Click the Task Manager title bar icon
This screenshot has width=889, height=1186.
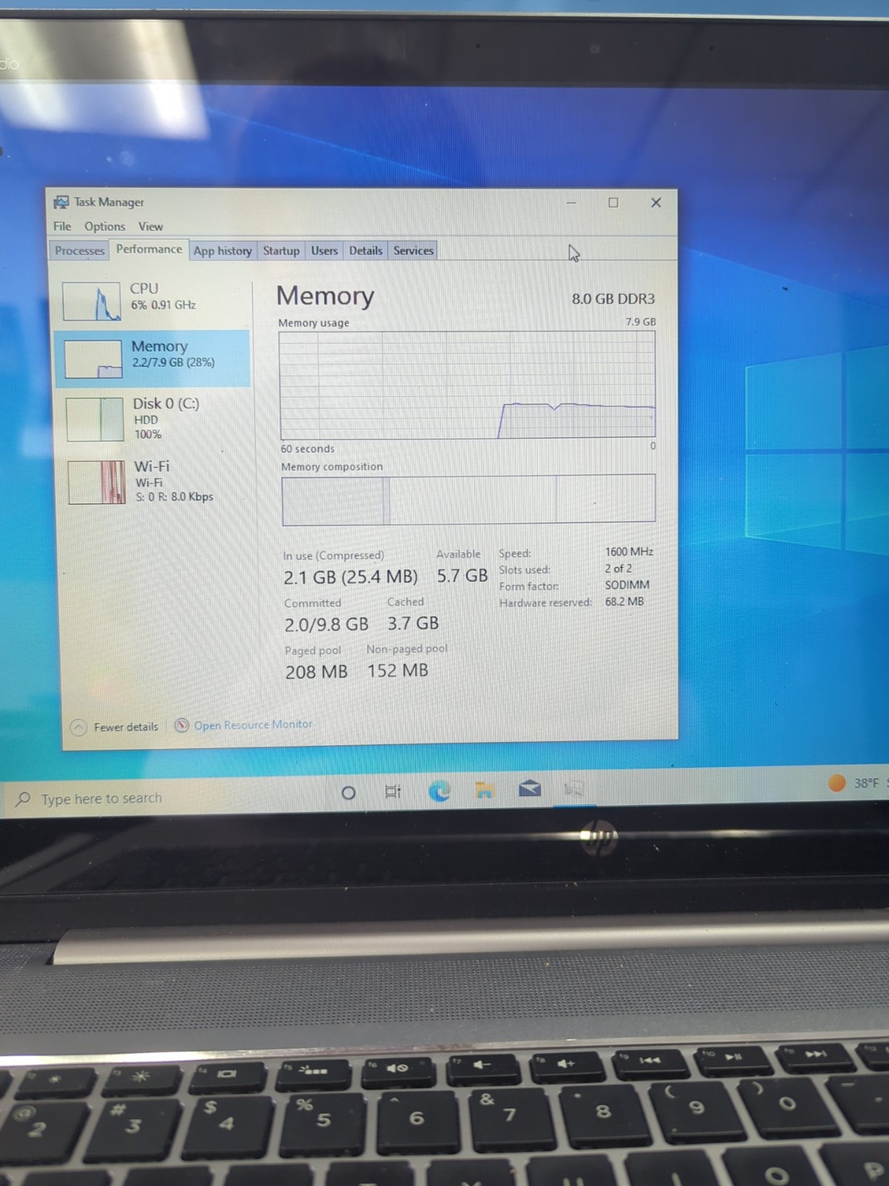[61, 202]
